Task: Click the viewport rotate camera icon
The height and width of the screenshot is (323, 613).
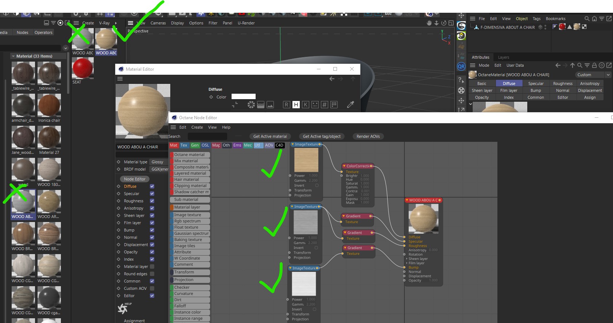Action: pos(444,23)
